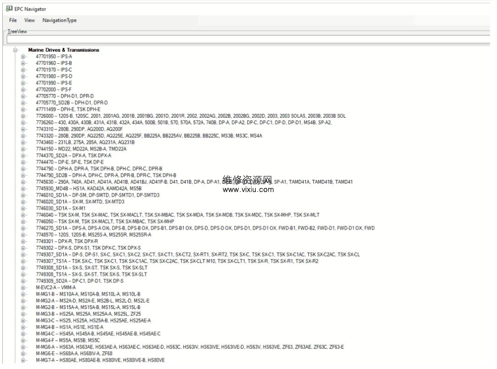Expand the 47705770 – DPH-D1, DPR-D node
The image size is (497, 369).
tap(23, 96)
